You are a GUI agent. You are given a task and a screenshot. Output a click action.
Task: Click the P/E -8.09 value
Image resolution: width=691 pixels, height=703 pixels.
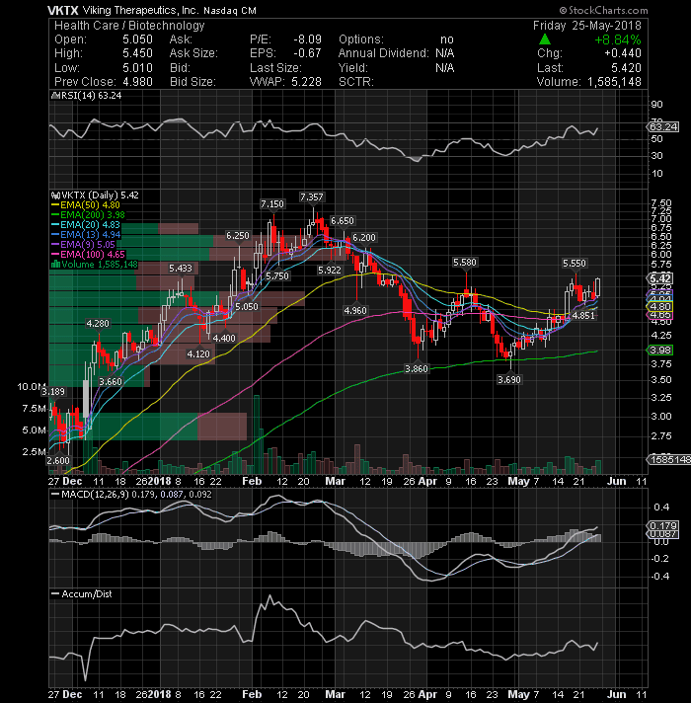(307, 39)
